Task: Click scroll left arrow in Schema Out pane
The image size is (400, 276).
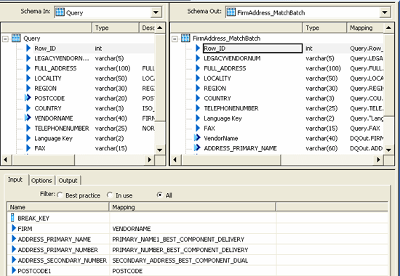Action: pyautogui.click(x=175, y=160)
